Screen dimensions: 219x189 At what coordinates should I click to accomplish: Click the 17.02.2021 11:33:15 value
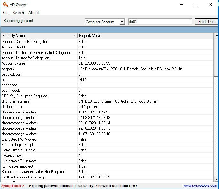click(94, 177)
